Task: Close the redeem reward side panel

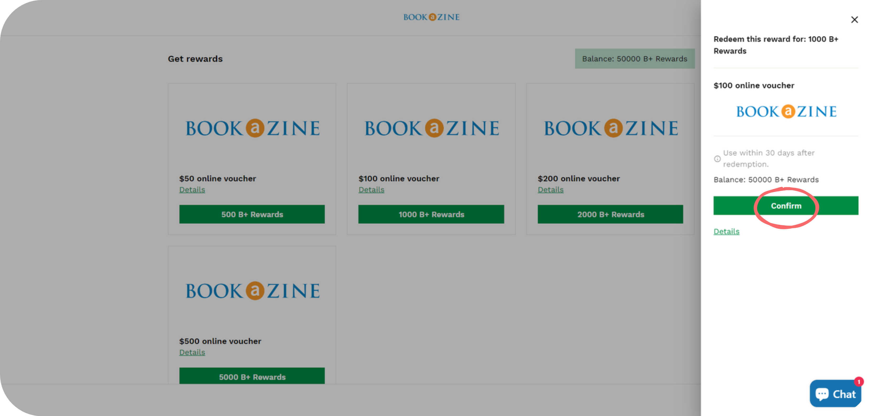Action: 854,20
